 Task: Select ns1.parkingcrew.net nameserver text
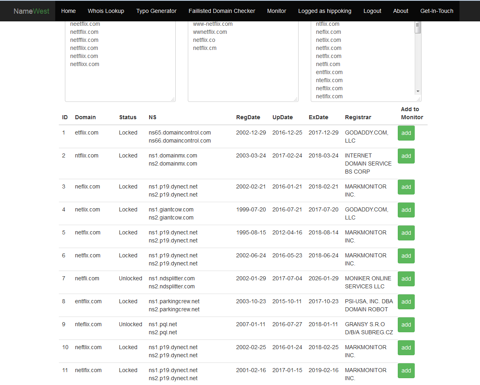(174, 302)
